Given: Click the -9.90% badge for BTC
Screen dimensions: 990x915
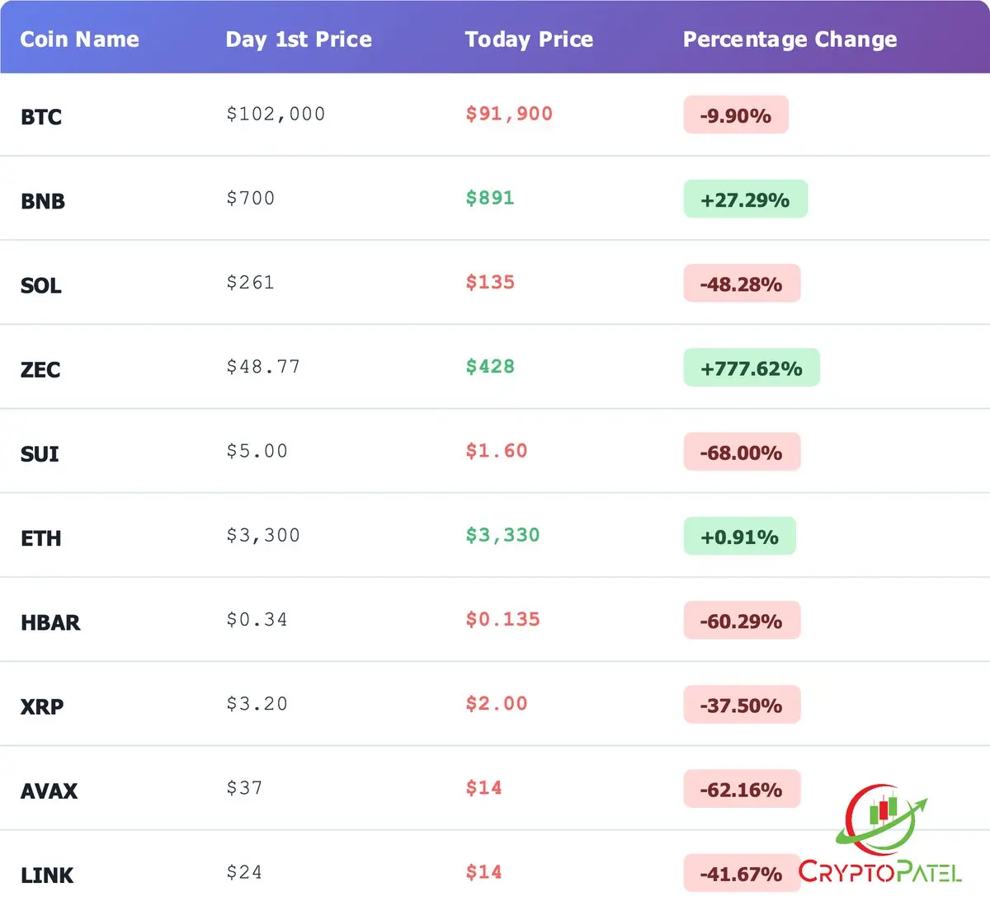Looking at the screenshot, I should (735, 115).
